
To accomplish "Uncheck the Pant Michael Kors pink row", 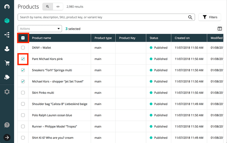I will 23,59.
